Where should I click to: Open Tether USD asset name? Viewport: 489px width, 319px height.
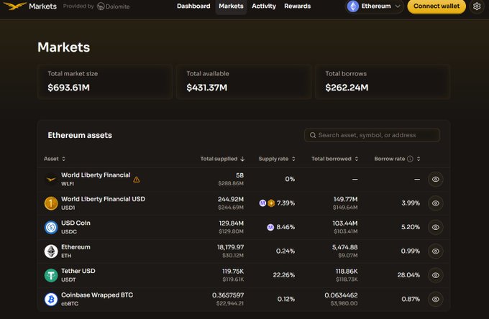point(78,271)
